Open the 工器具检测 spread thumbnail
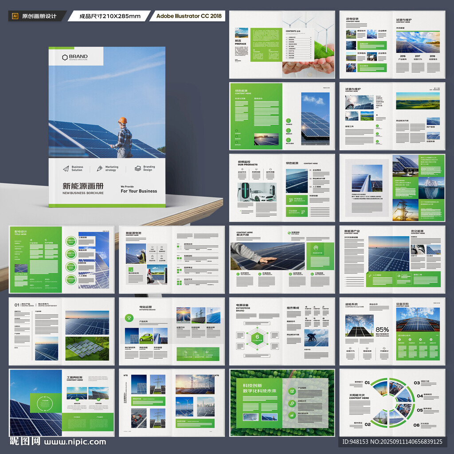This screenshot has height=454, width=454. [x=62, y=403]
